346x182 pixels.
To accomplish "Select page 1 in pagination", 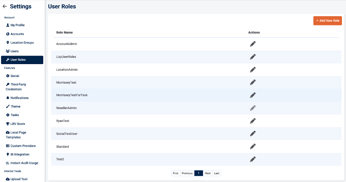I will [x=199, y=173].
